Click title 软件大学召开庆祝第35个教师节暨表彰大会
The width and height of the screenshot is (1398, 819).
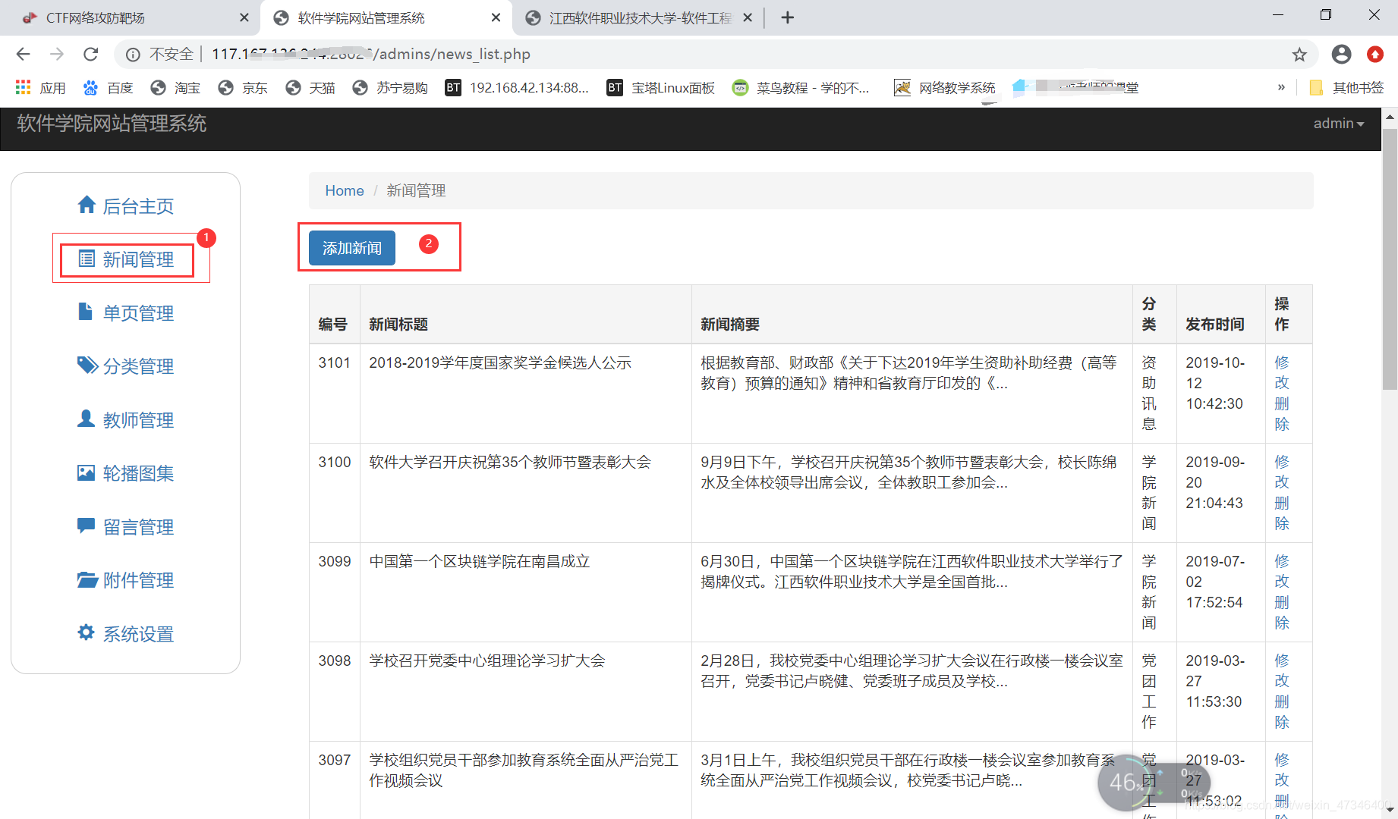510,462
